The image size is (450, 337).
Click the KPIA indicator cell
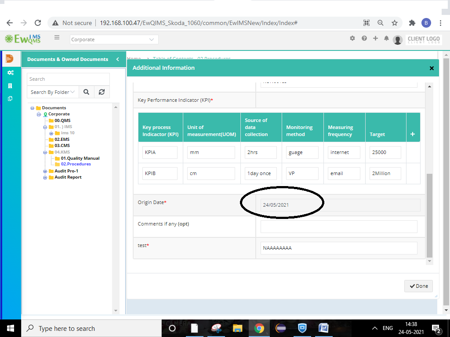tap(160, 152)
